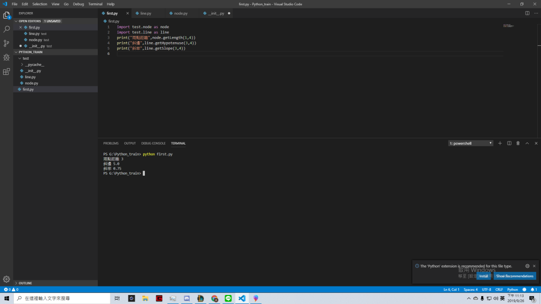Split the editor to the right
Image resolution: width=541 pixels, height=304 pixels.
pos(527,13)
